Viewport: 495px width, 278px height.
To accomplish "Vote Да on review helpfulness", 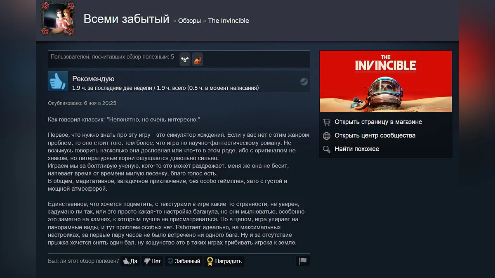I will click(130, 261).
